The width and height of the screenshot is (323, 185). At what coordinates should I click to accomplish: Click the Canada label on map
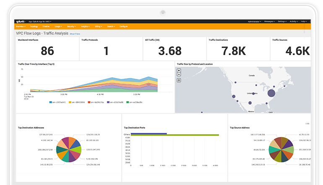(252, 76)
